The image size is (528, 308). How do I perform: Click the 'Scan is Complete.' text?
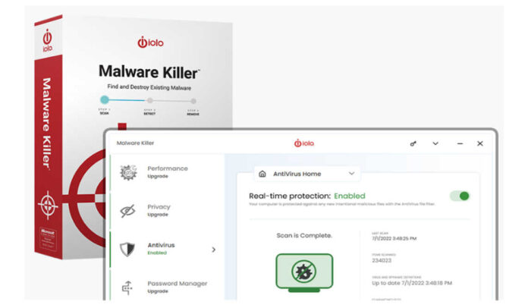304,235
